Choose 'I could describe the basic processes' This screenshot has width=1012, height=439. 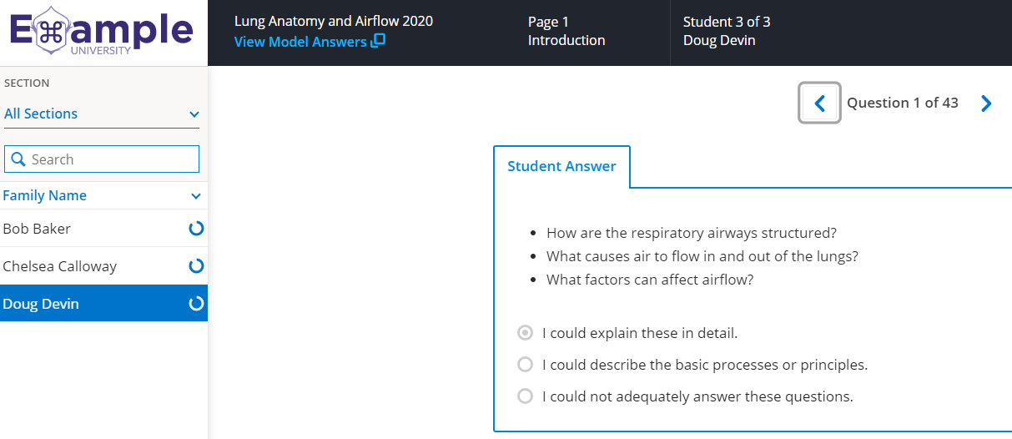(525, 365)
